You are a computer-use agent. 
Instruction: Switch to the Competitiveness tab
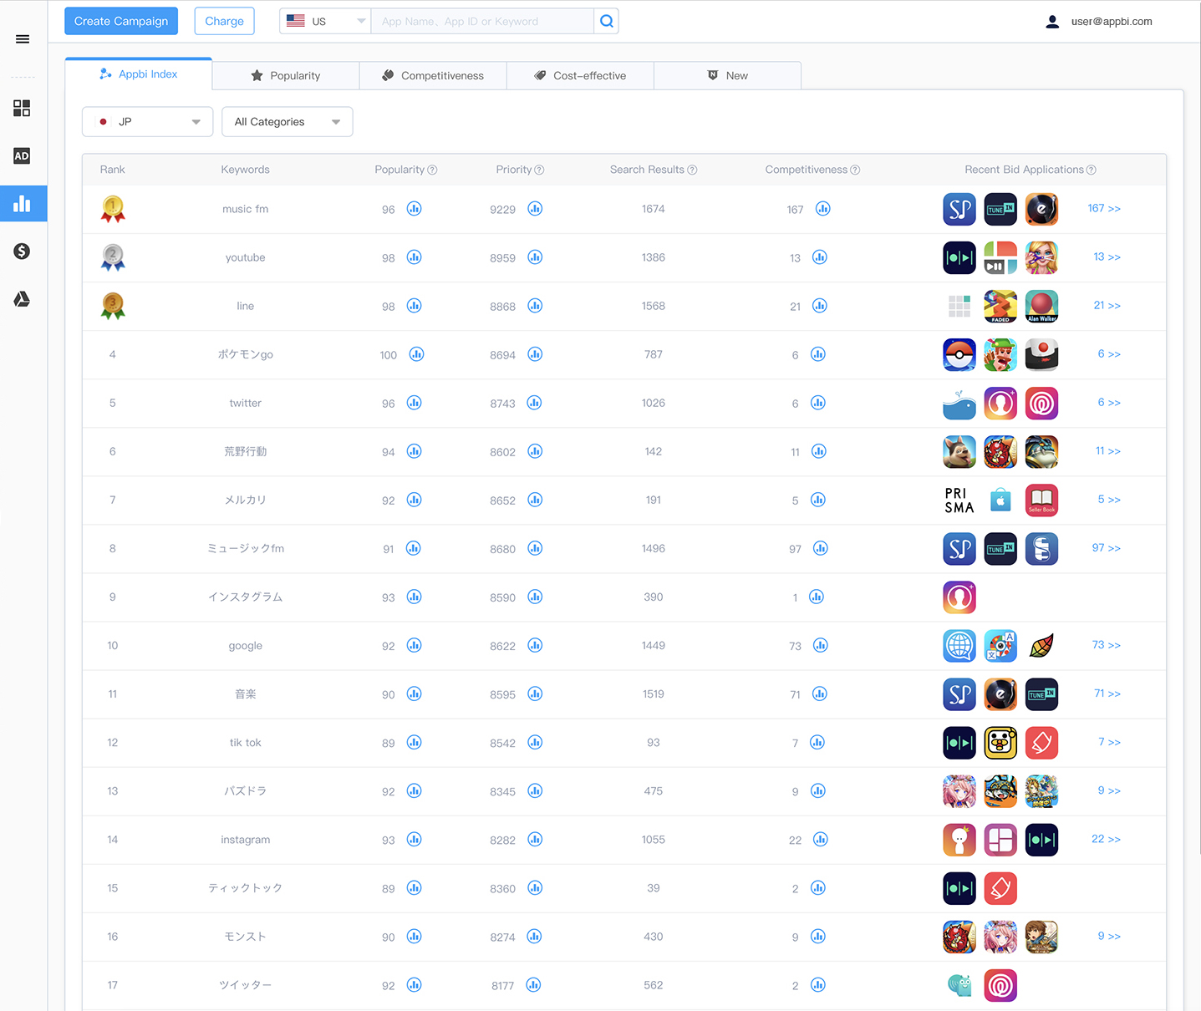tap(433, 75)
